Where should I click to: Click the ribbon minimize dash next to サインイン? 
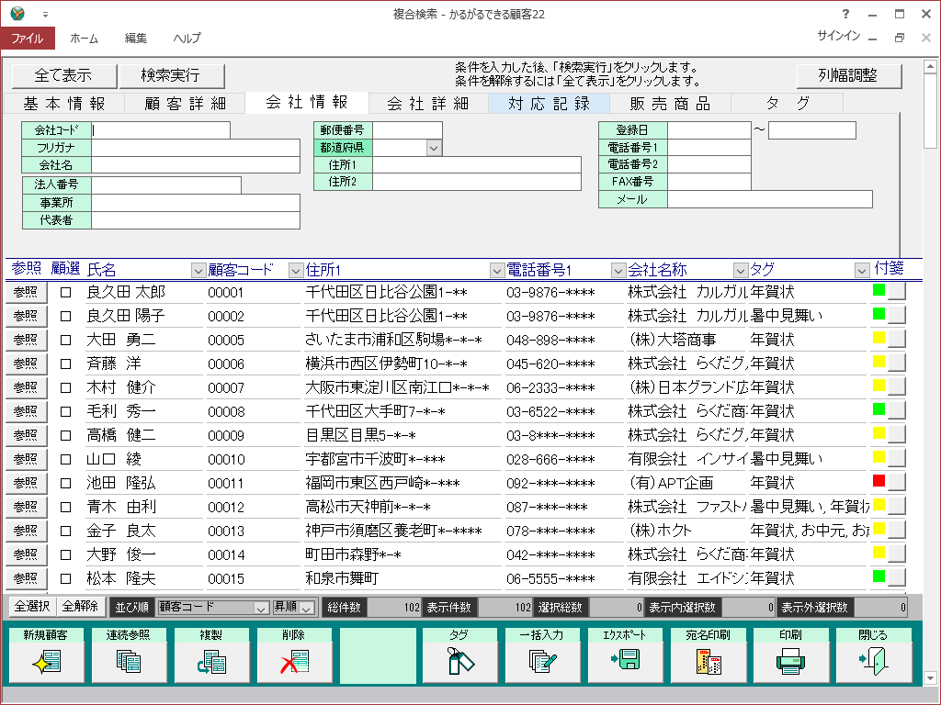[x=873, y=39]
